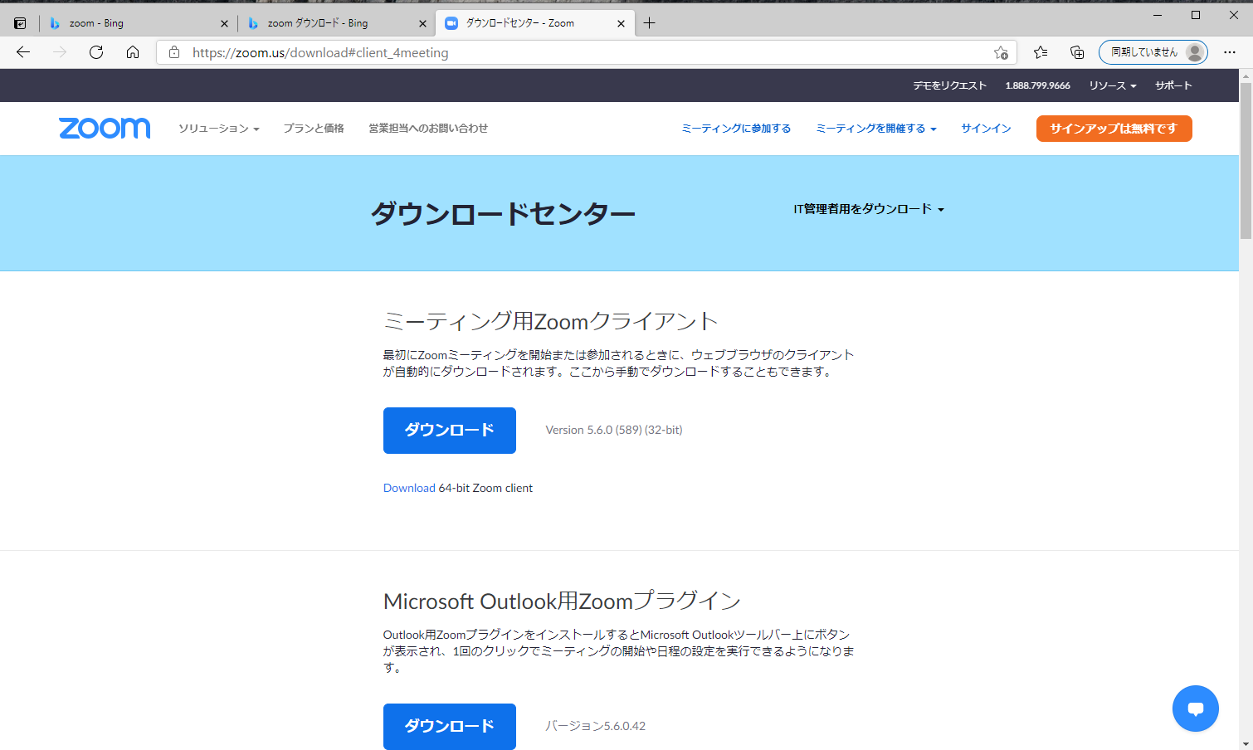Click the profile 同期していません button
This screenshot has height=750, width=1253.
coord(1153,52)
